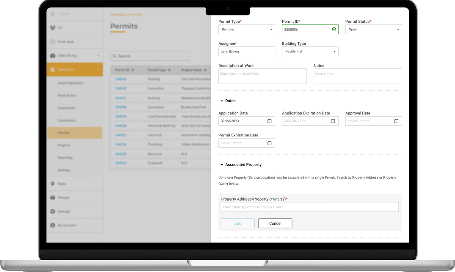This screenshot has width=455, height=272.
Task: Click the Storage box icon in sidebar
Action: click(x=52, y=198)
